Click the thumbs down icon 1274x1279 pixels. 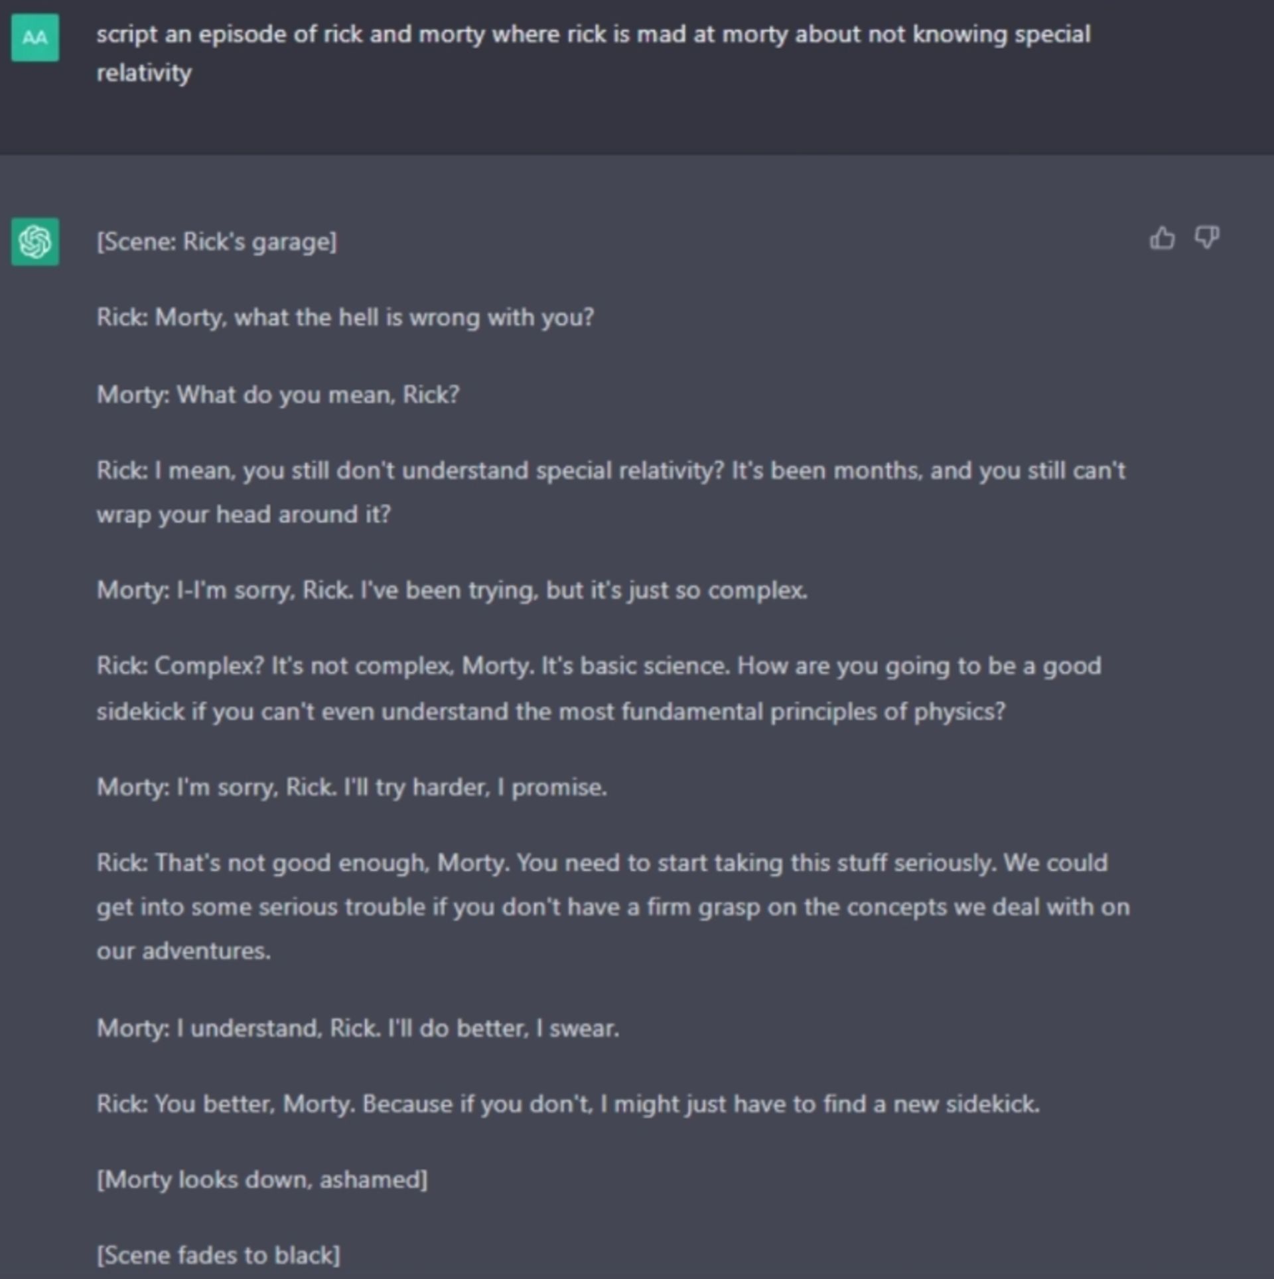1206,238
